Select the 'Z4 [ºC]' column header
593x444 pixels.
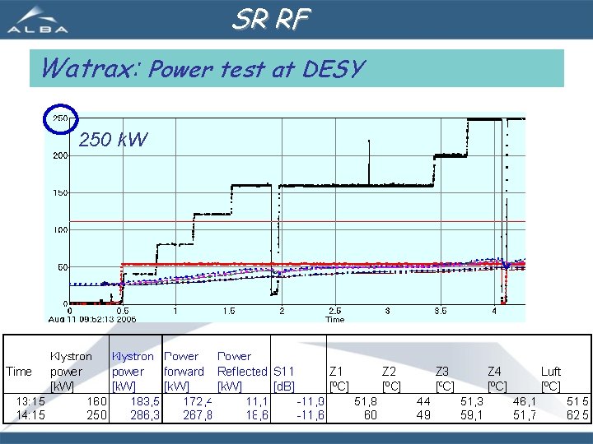(497, 379)
